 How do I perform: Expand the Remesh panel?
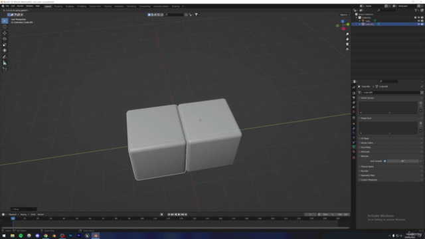(x=365, y=171)
